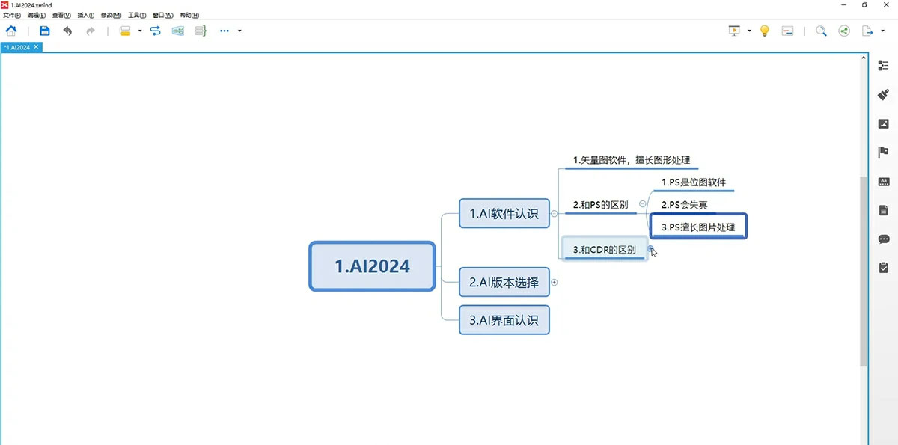Insert a summary bracket
Viewport: 898px width, 445px height.
coord(201,31)
